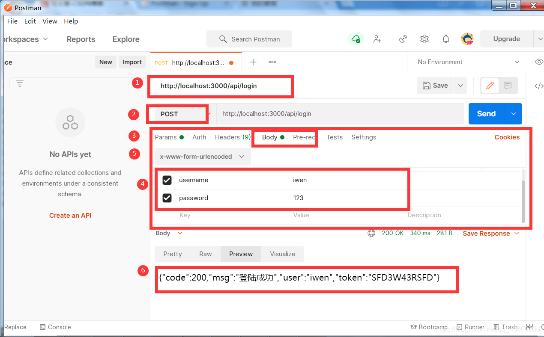Click the Create an API link
Image resolution: width=544 pixels, height=337 pixels.
tap(70, 216)
